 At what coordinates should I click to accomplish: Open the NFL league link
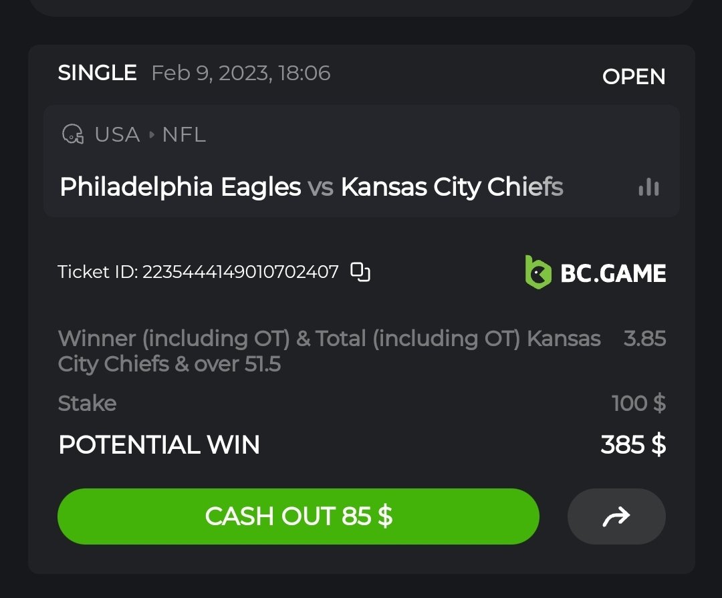(184, 134)
